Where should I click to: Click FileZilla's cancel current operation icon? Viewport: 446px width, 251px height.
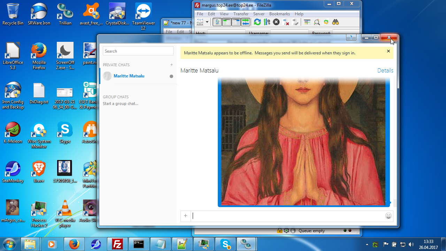tap(276, 22)
